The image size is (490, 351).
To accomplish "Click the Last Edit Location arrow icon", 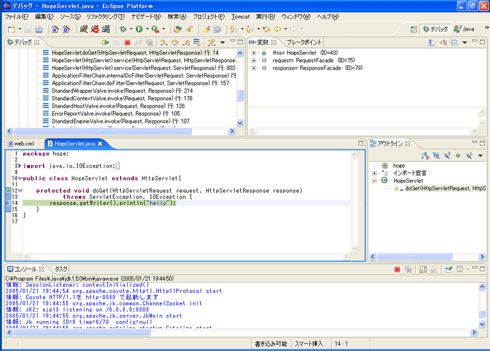I will tap(266, 29).
